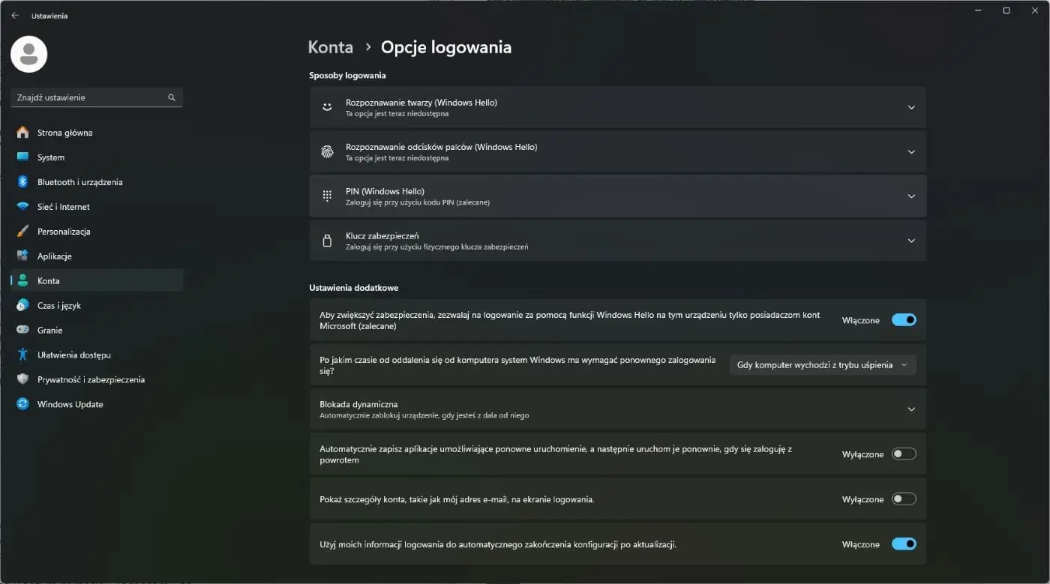1050x584 pixels.
Task: Minimize the Ustawienia window
Action: tap(979, 10)
